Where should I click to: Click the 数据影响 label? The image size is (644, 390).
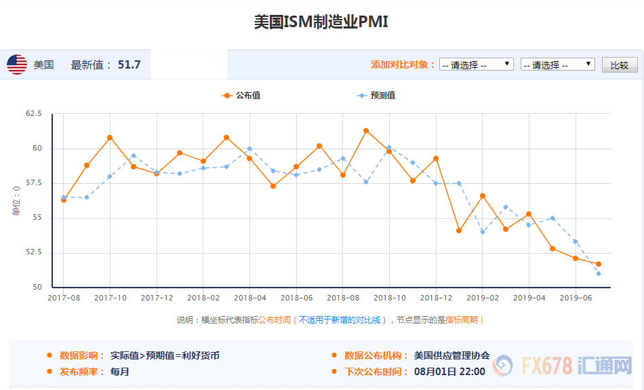pos(81,355)
